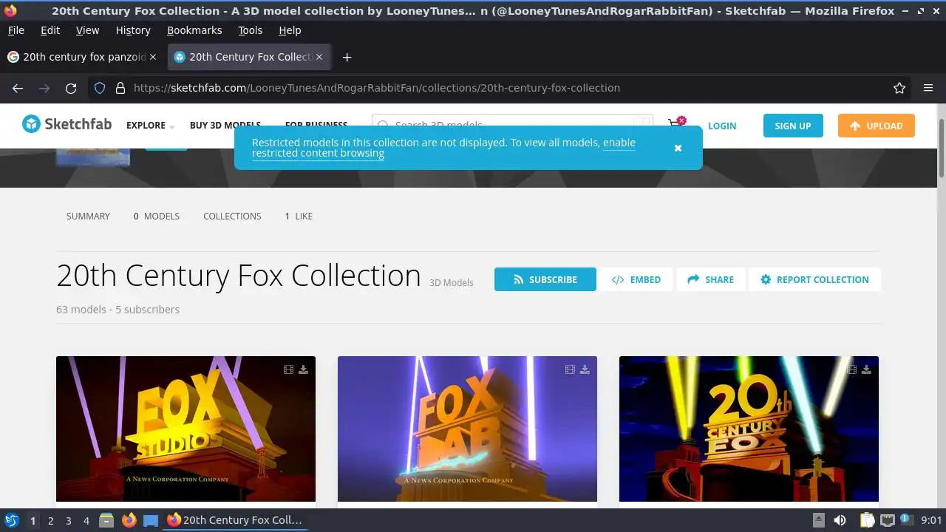Screen dimensions: 946x532
Task: Subscribe to this collection
Action: tap(545, 279)
